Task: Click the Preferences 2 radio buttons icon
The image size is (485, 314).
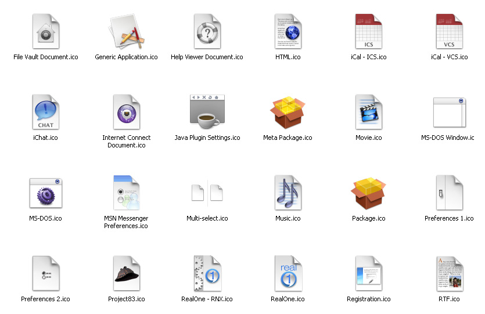Action: [46, 273]
